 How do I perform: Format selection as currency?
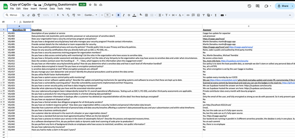point(58,15)
